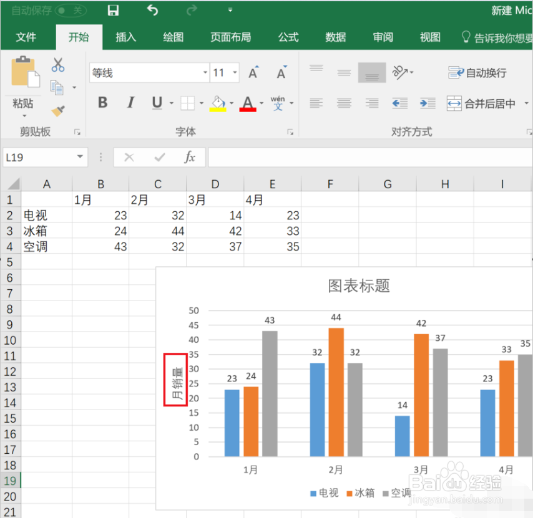Toggle the AutoSave switch
This screenshot has width=533, height=518.
pos(71,11)
